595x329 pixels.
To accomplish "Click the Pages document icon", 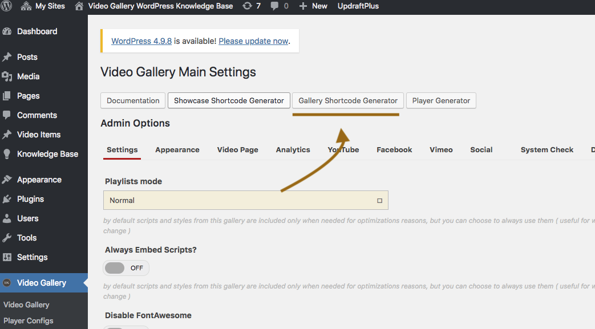I will (7, 96).
